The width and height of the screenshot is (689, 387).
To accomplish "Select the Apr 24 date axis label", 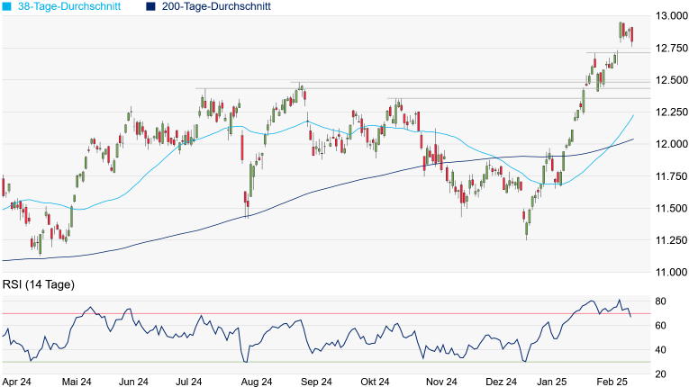I will [17, 381].
